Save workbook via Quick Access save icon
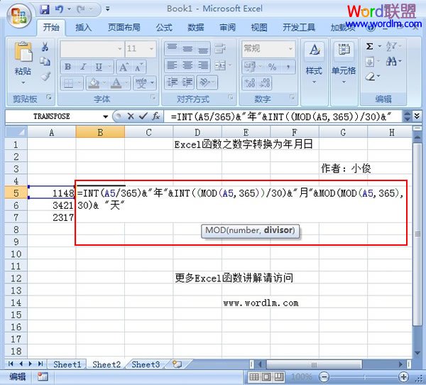This screenshot has height=385, width=426. pyautogui.click(x=45, y=9)
